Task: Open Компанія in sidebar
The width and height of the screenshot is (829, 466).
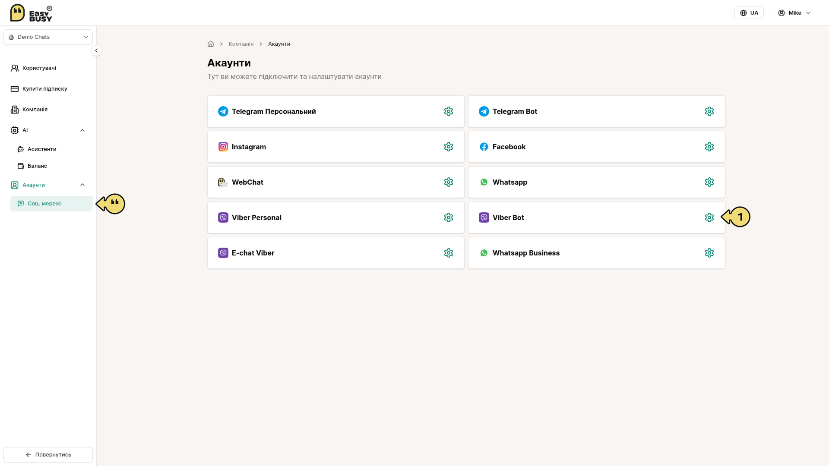Action: point(48,110)
